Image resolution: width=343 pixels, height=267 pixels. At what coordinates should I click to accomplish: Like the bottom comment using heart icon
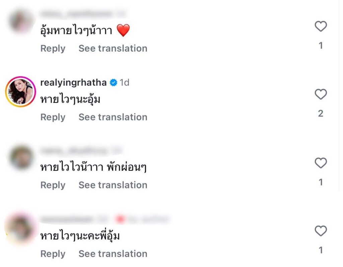[x=321, y=231]
